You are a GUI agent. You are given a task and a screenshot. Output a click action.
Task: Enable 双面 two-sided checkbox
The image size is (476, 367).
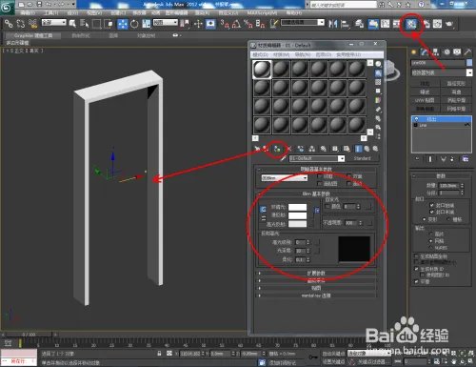pos(349,176)
